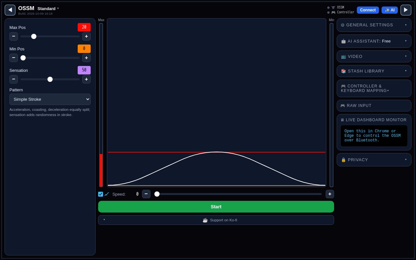The width and height of the screenshot is (416, 260).
Task: Open the AI button in the header
Action: point(390,10)
